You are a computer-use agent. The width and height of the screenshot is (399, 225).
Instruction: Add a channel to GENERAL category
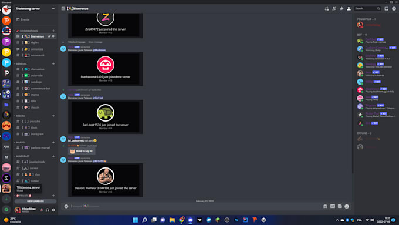point(53,63)
